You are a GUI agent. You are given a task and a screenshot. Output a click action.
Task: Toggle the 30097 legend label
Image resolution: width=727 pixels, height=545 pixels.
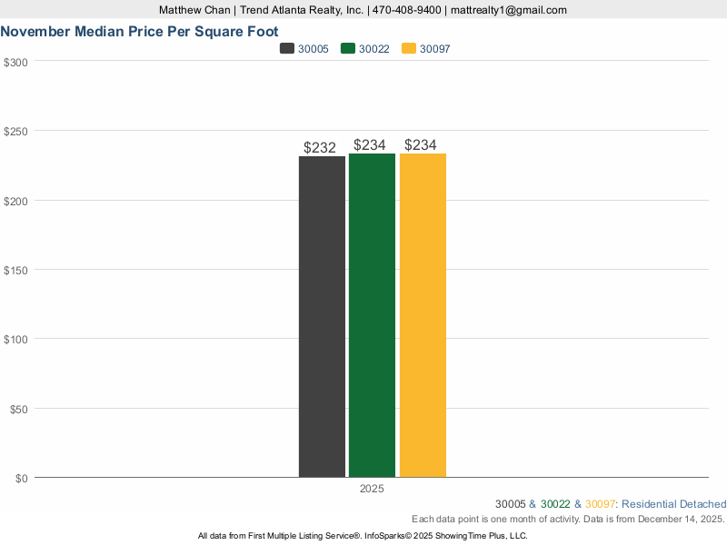(434, 49)
